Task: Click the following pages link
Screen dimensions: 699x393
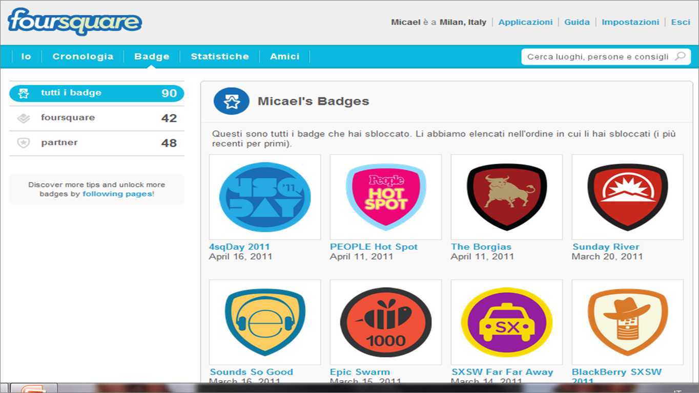Action: coord(117,194)
